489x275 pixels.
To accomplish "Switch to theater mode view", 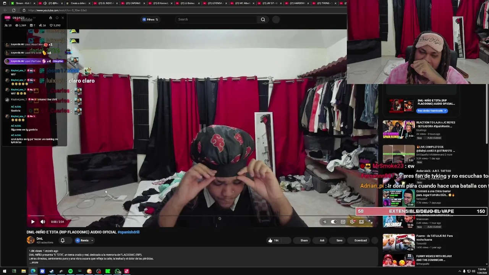I will [361, 222].
